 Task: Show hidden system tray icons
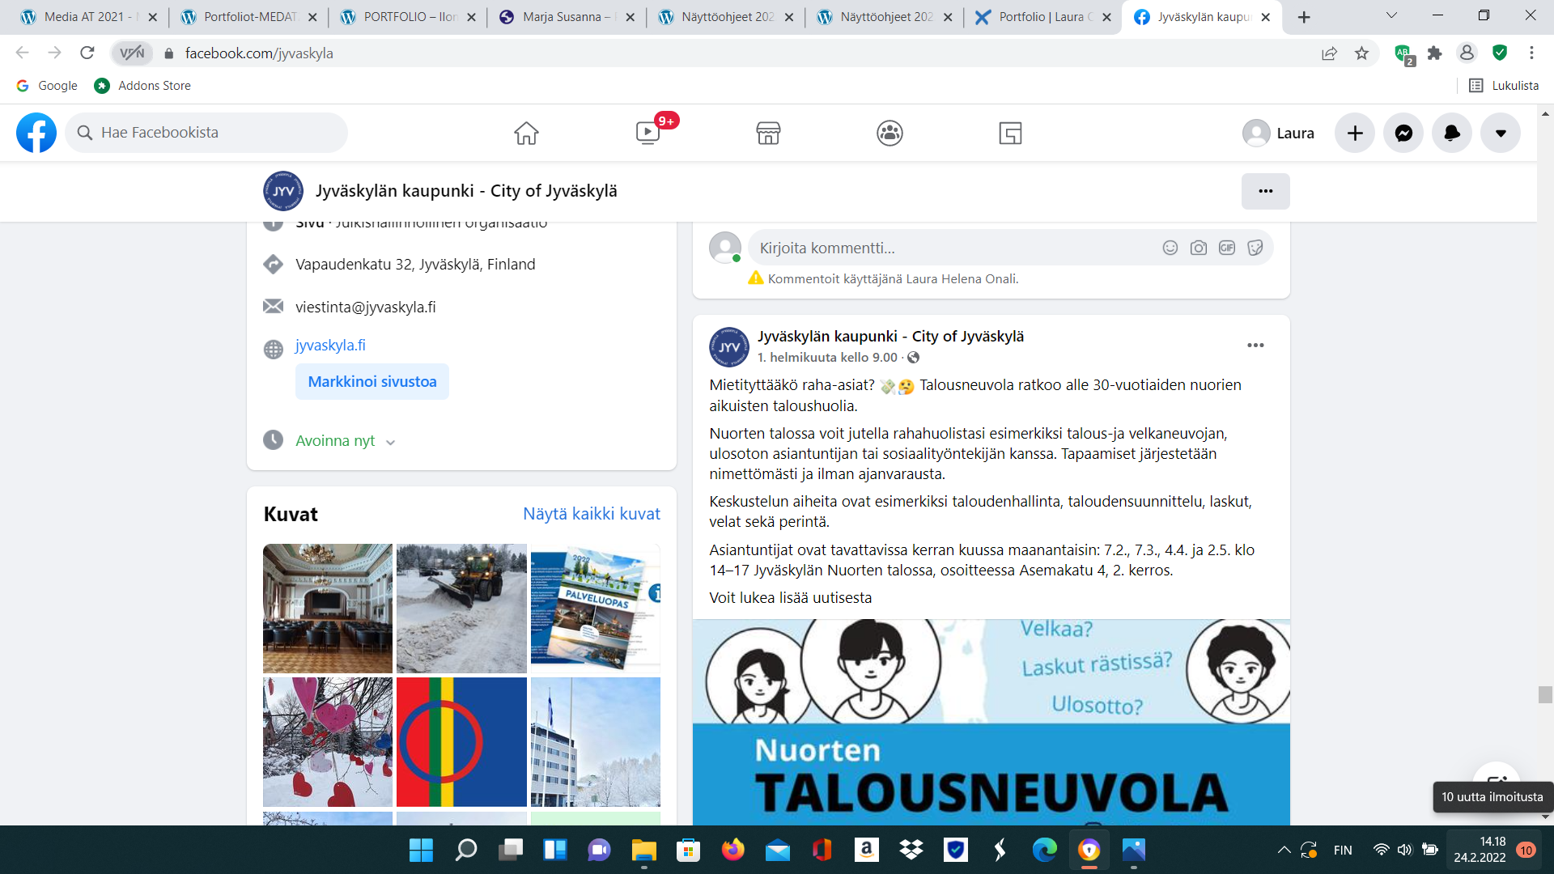pos(1284,850)
